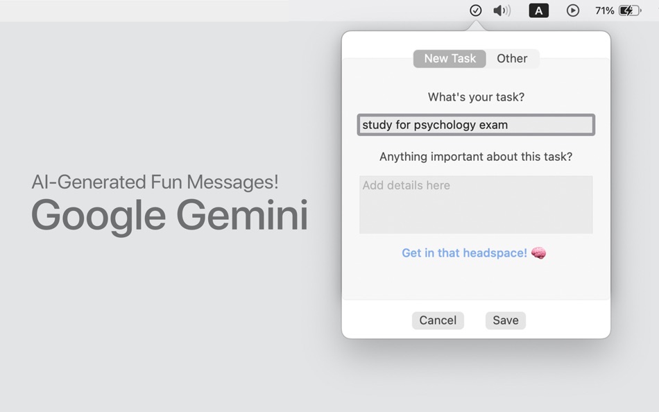Open the keyboard input source "A" icon

[538, 10]
